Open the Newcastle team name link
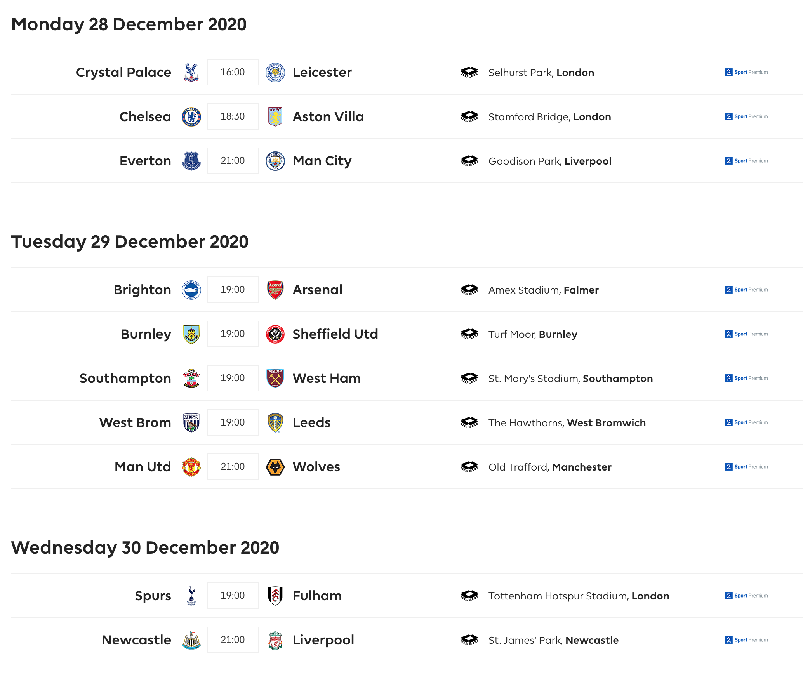Viewport: 803px width, 674px height. [x=136, y=640]
